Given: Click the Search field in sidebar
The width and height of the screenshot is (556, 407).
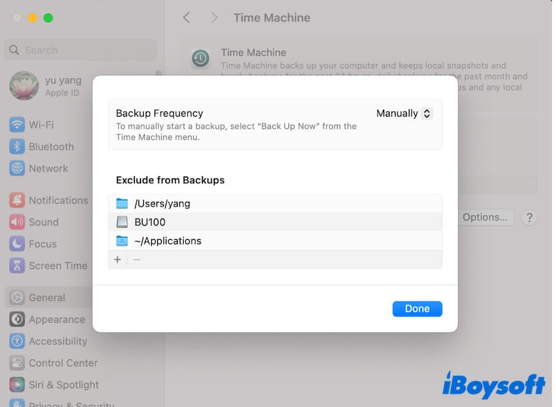Looking at the screenshot, I should click(80, 50).
